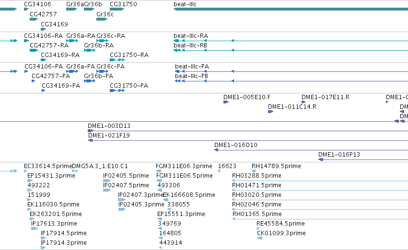Viewport: 408px width, 250px height.
Task: Click transcript CG42757-RA
Action: pos(34,50)
